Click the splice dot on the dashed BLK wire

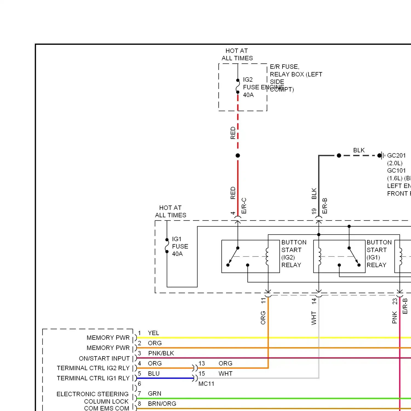click(339, 155)
